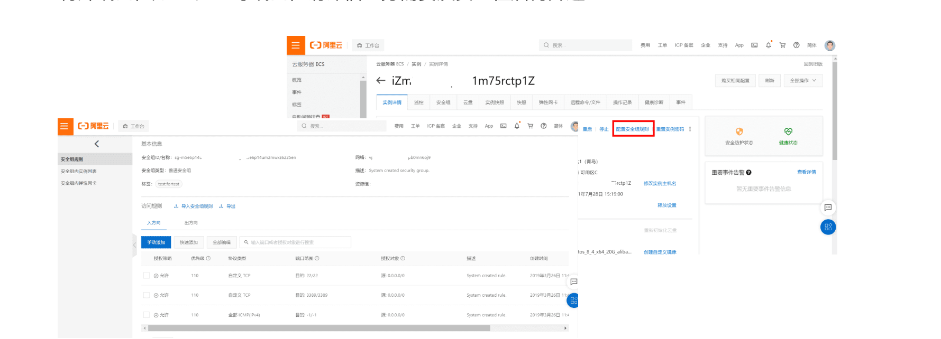Viewport: 941px width, 339px height.
Task: Click info icon next to 优先级 column
Action: (208, 259)
